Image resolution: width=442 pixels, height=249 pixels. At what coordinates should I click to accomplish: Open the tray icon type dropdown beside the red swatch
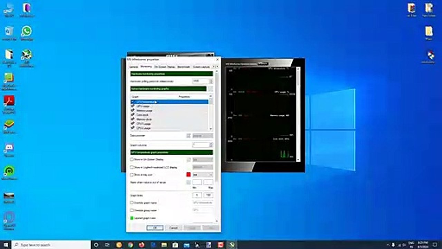202,175
